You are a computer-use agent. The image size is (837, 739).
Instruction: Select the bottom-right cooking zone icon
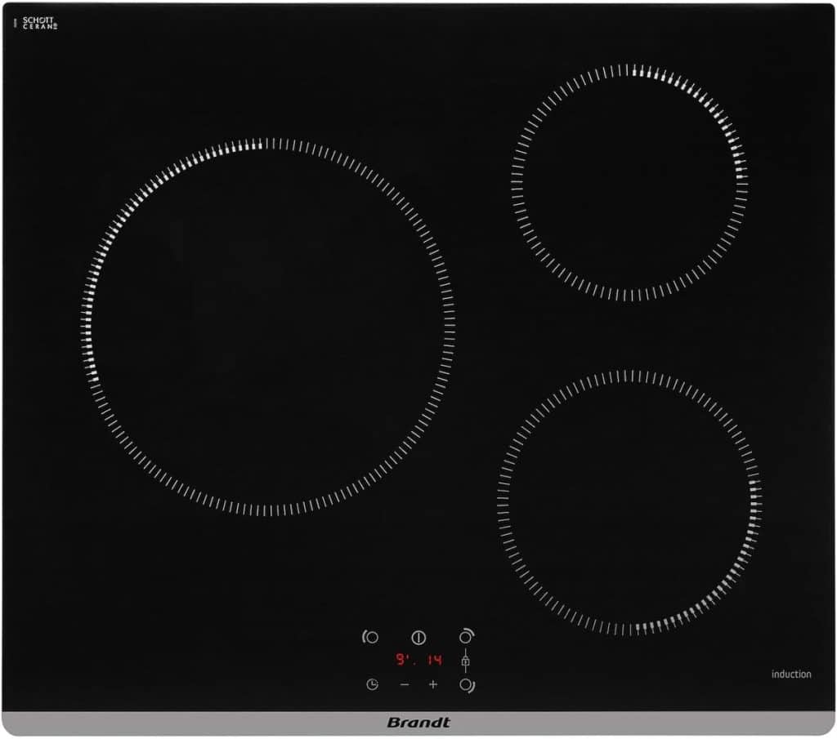pos(466,684)
